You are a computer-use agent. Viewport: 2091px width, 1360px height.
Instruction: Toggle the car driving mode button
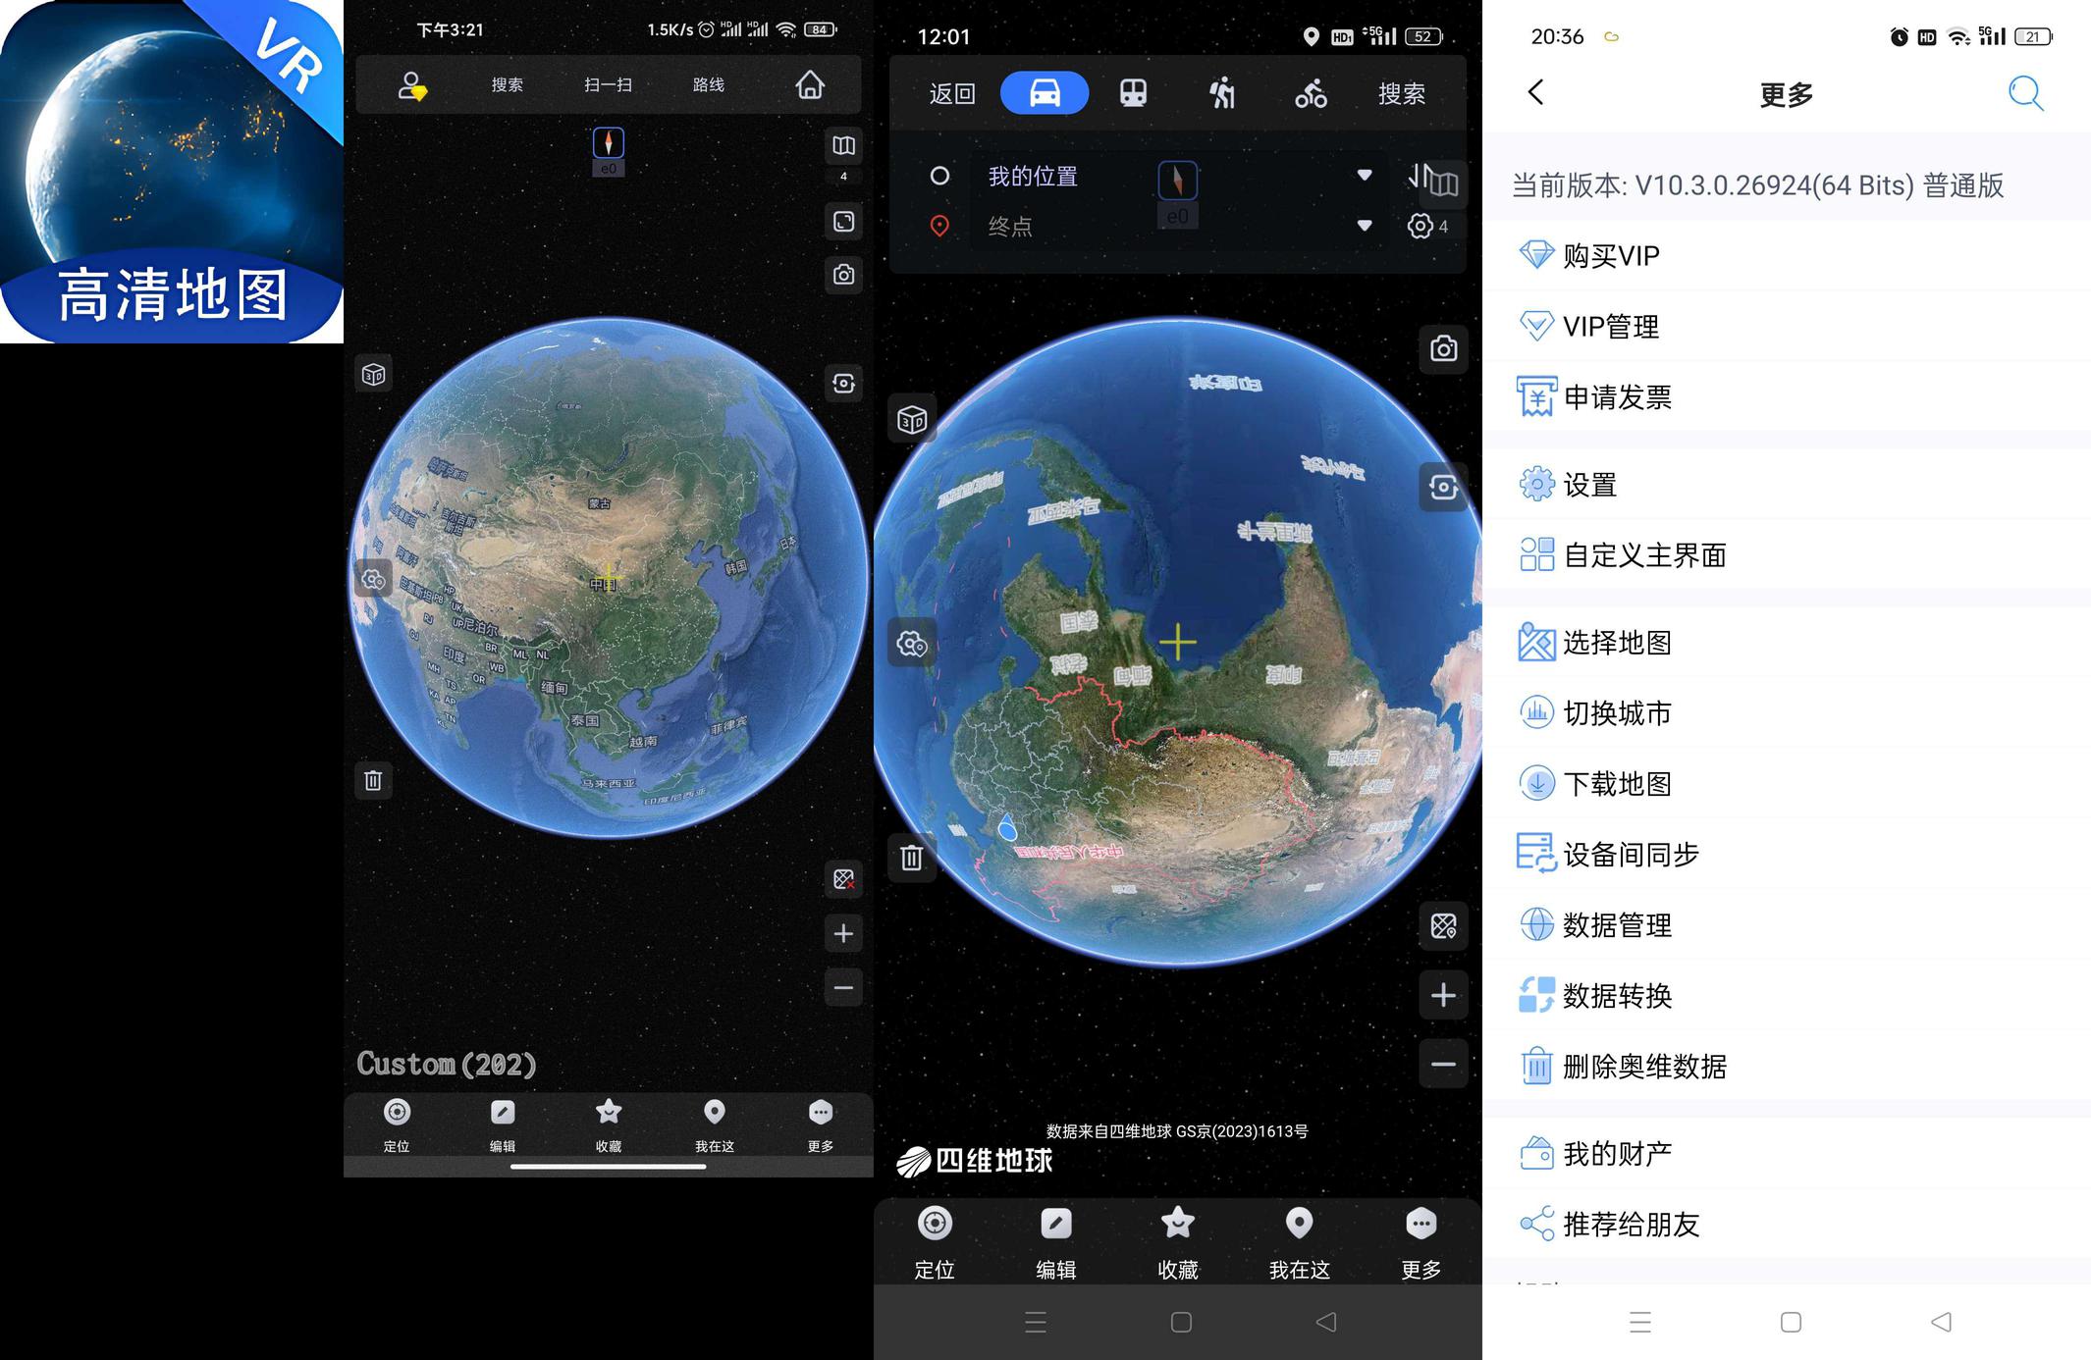tap(1044, 93)
